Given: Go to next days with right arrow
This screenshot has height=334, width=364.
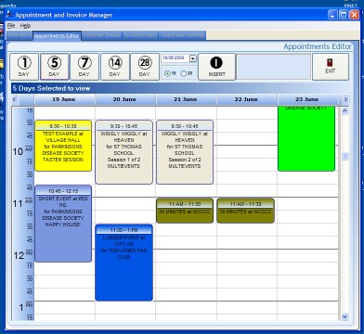Looking at the screenshot, I should [x=345, y=99].
